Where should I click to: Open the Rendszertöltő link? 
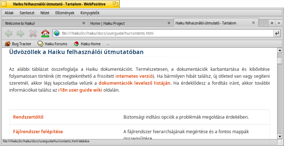(28, 117)
